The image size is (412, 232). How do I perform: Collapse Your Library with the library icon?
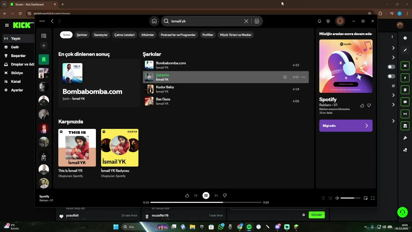click(44, 36)
